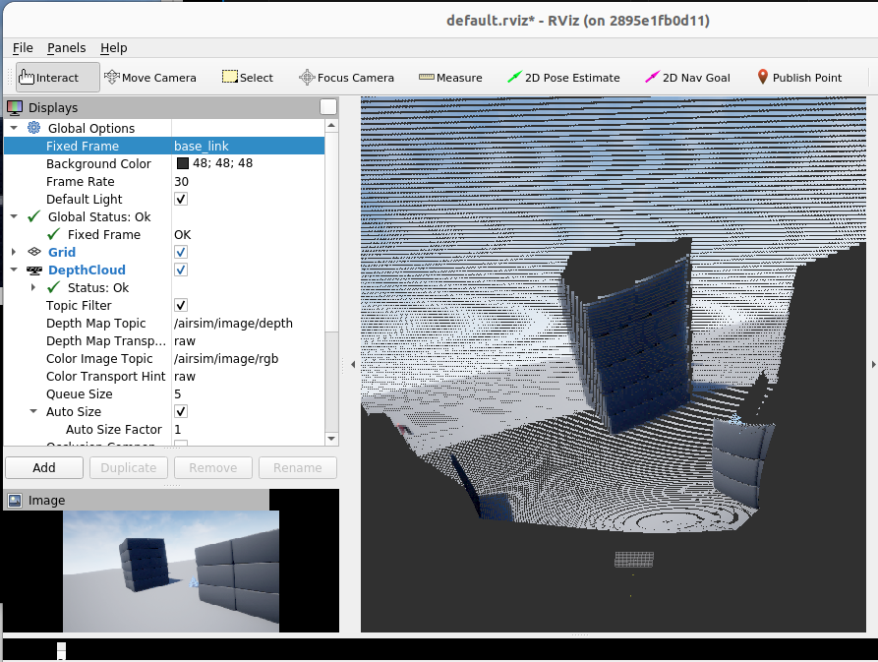Viewport: 878px width, 662px height.
Task: Collapse the Global Options tree section
Action: pyautogui.click(x=14, y=129)
